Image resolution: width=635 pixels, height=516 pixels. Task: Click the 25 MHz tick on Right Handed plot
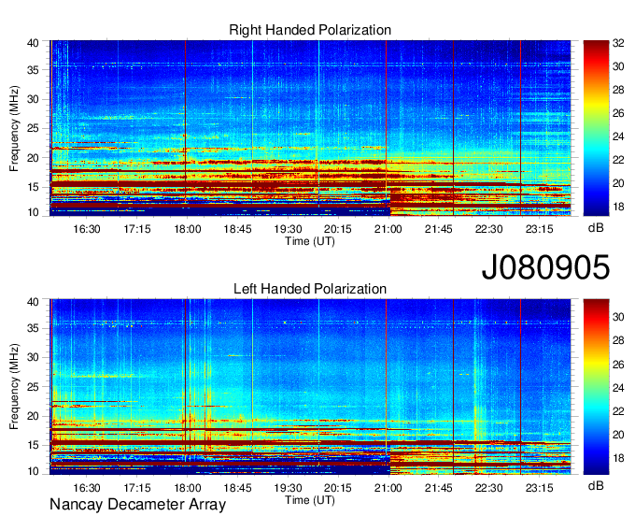pyautogui.click(x=33, y=128)
